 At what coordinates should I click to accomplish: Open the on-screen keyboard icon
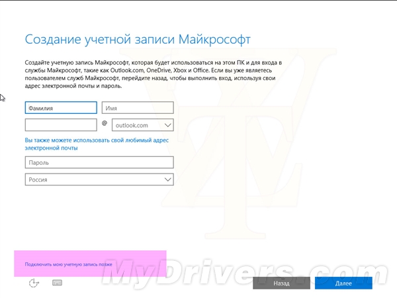57,283
